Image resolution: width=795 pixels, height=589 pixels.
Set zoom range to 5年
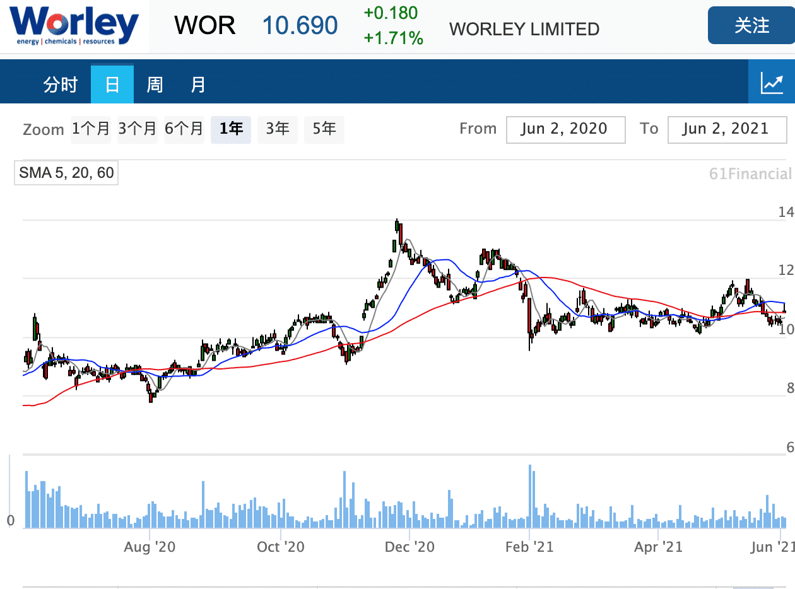[x=324, y=129]
